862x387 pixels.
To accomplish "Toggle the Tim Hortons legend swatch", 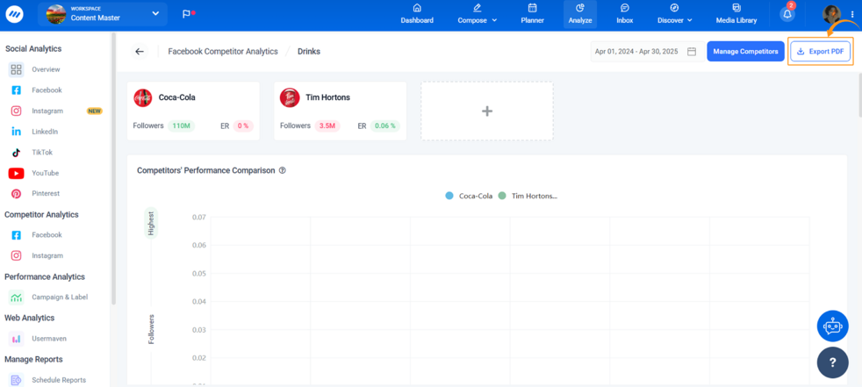I will 502,196.
